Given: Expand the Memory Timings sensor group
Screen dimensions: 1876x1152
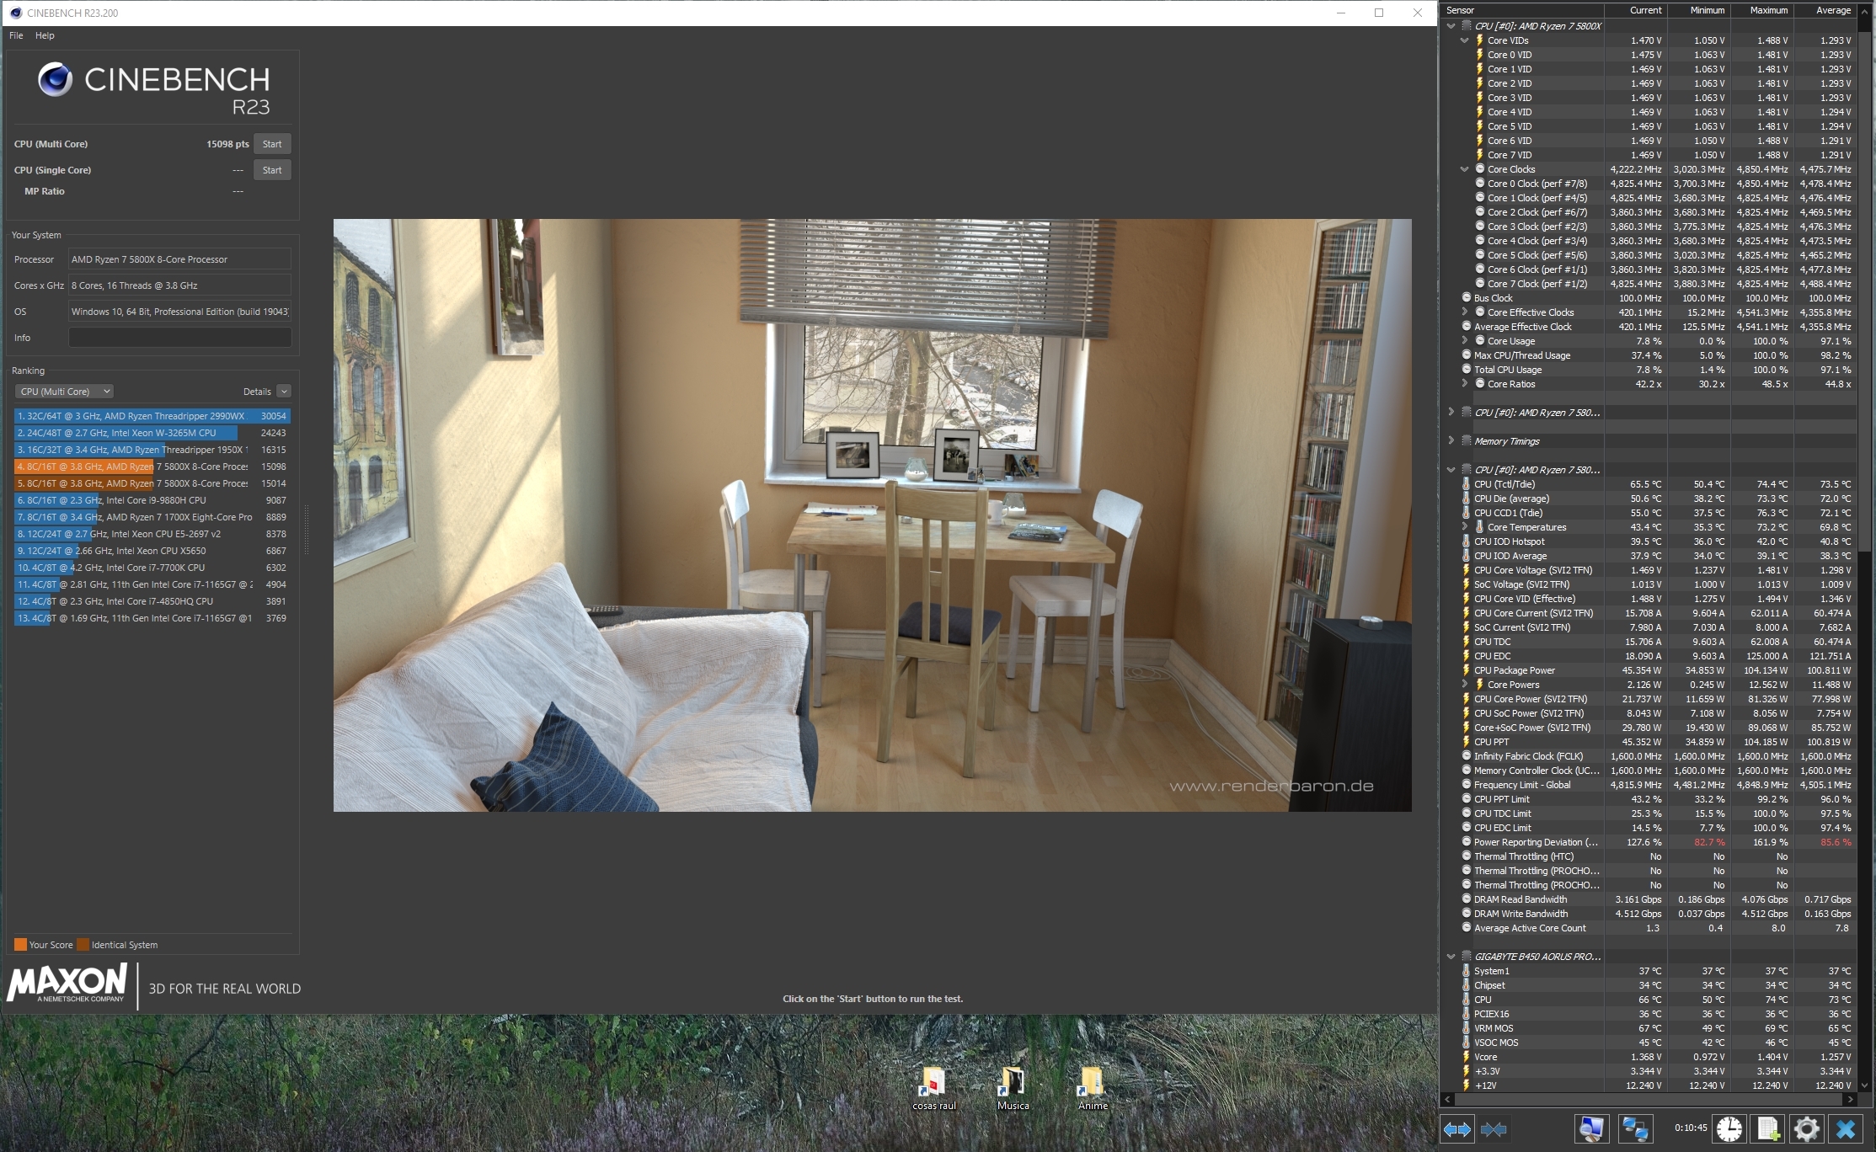Looking at the screenshot, I should (x=1451, y=441).
